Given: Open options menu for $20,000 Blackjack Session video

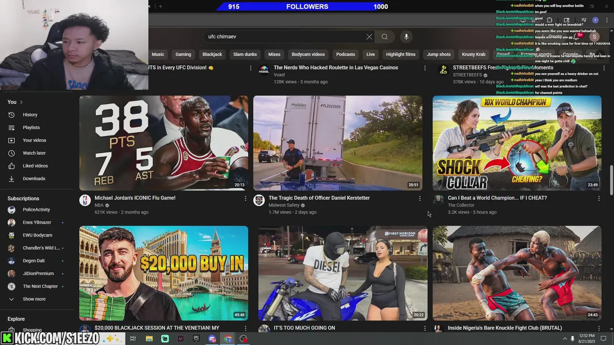Looking at the screenshot, I should [x=246, y=328].
